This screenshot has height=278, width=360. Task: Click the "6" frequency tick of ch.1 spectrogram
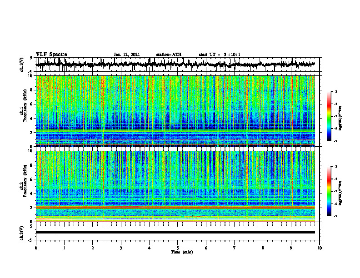[x=32, y=104]
